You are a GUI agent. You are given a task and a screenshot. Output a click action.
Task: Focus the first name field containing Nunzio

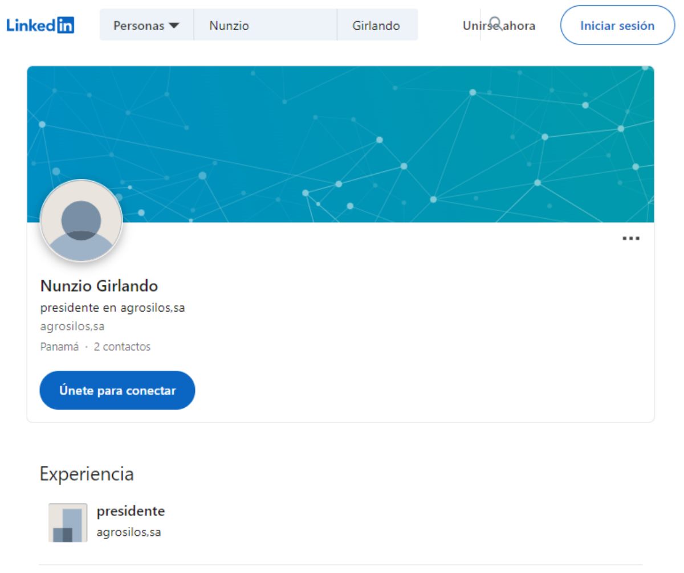pos(266,25)
